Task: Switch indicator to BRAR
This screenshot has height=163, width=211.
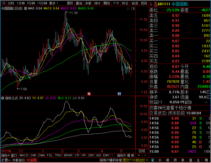Action: pyautogui.click(x=68, y=155)
